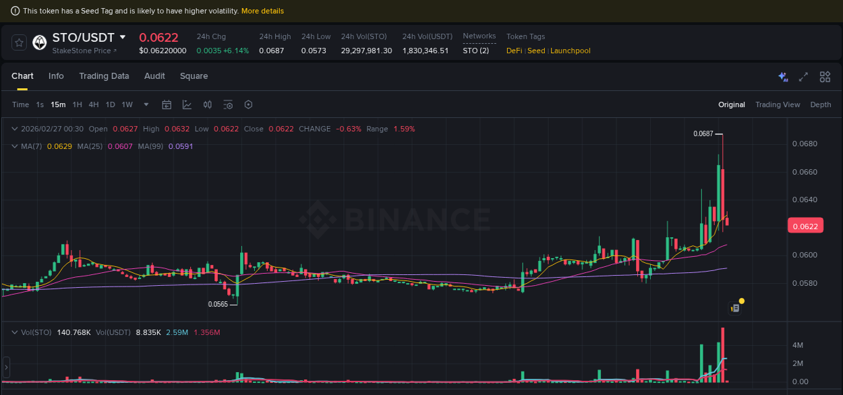The image size is (843, 395).
Task: Collapse the OHLC info row chevron
Action: [x=15, y=128]
